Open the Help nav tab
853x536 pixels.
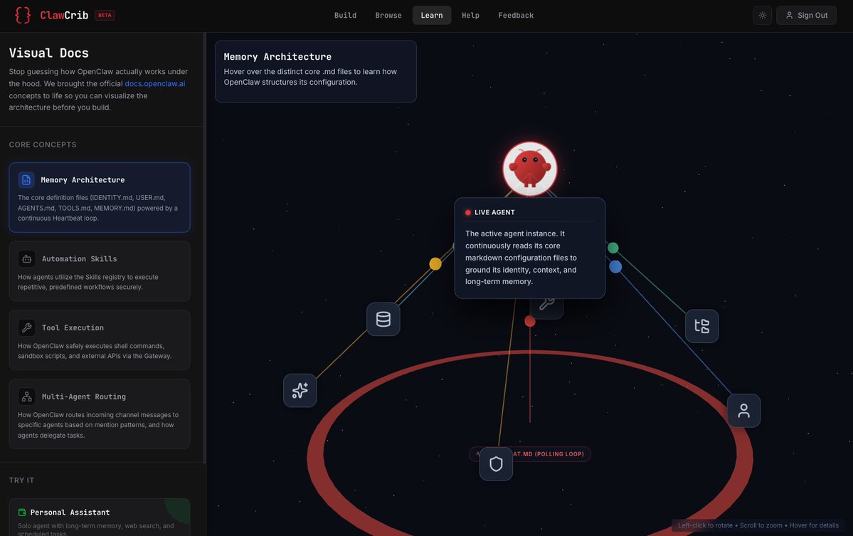point(470,15)
